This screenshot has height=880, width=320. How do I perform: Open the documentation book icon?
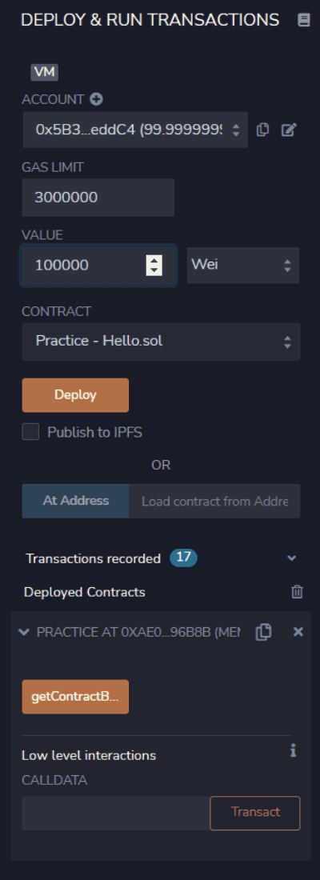point(304,21)
